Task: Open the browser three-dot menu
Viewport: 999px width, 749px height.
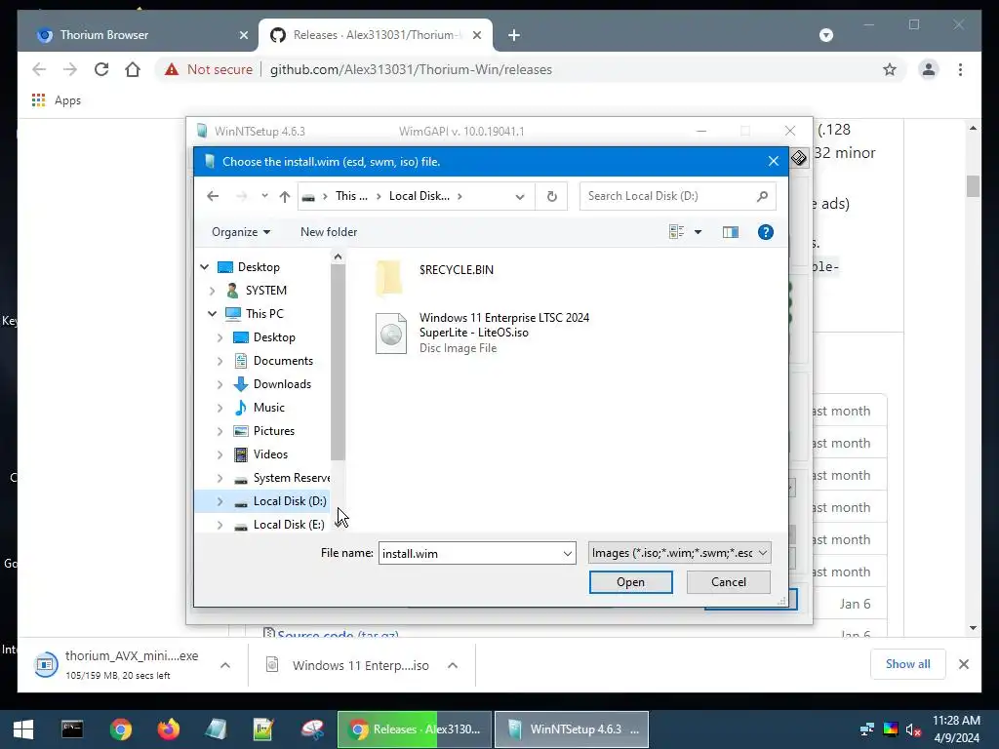Action: [960, 69]
